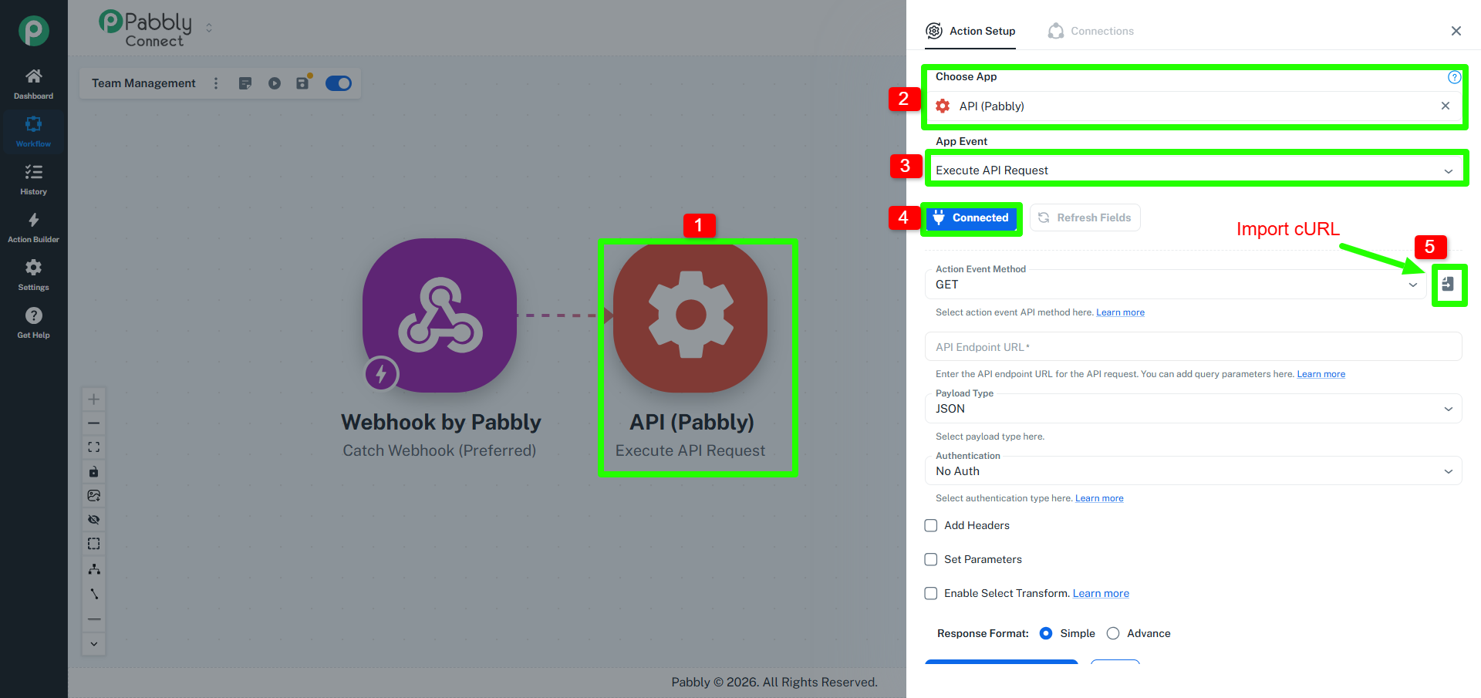Open Action Builder in sidebar

point(33,227)
